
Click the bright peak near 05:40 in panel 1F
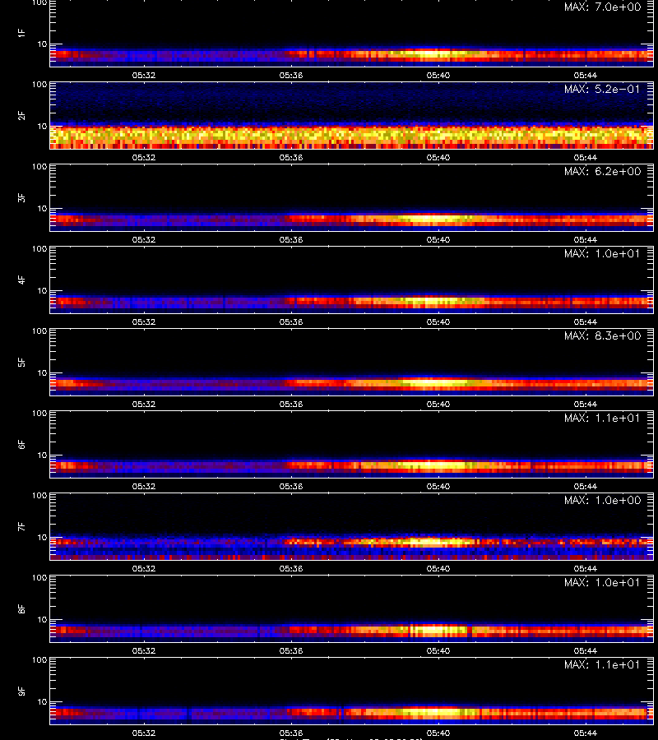pyautogui.click(x=432, y=53)
